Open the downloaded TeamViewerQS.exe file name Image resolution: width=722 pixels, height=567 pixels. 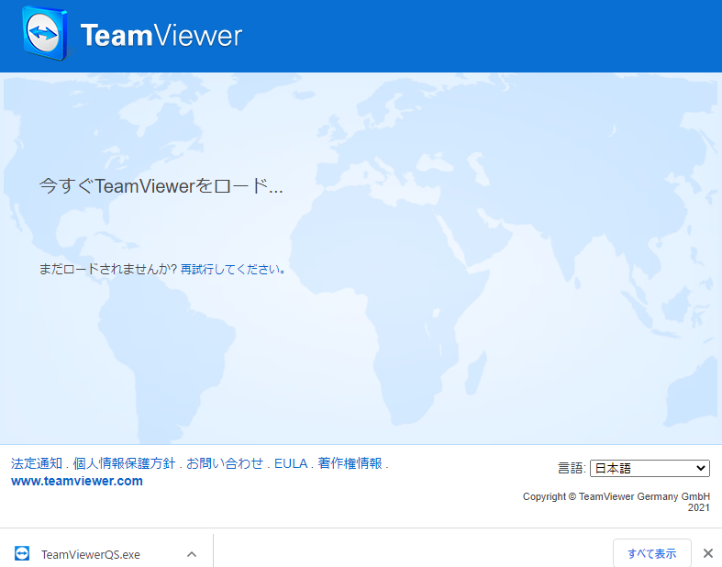(x=91, y=554)
